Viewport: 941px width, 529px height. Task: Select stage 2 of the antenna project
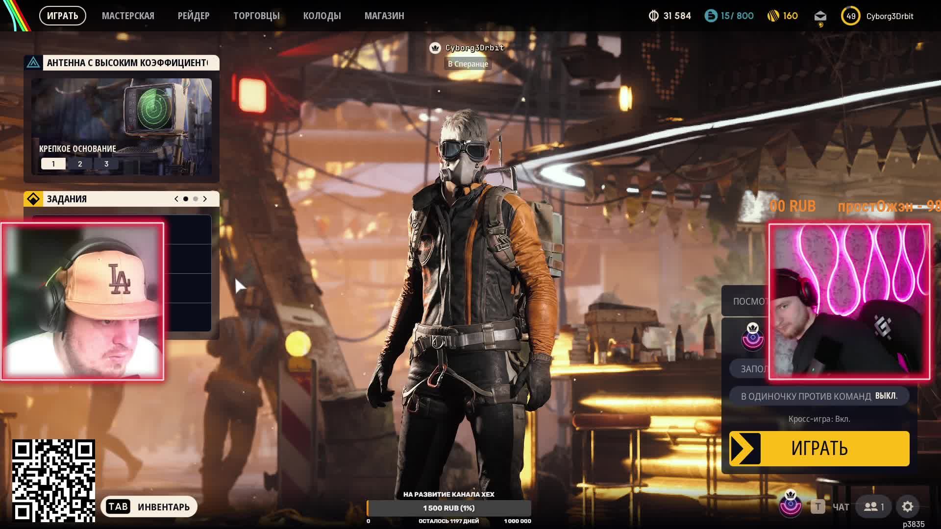click(80, 164)
